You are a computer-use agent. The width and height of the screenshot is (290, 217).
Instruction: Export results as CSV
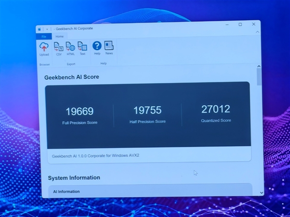pos(58,49)
